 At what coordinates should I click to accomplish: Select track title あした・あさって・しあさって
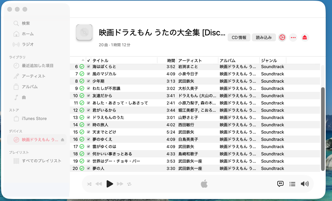pyautogui.click(x=120, y=103)
